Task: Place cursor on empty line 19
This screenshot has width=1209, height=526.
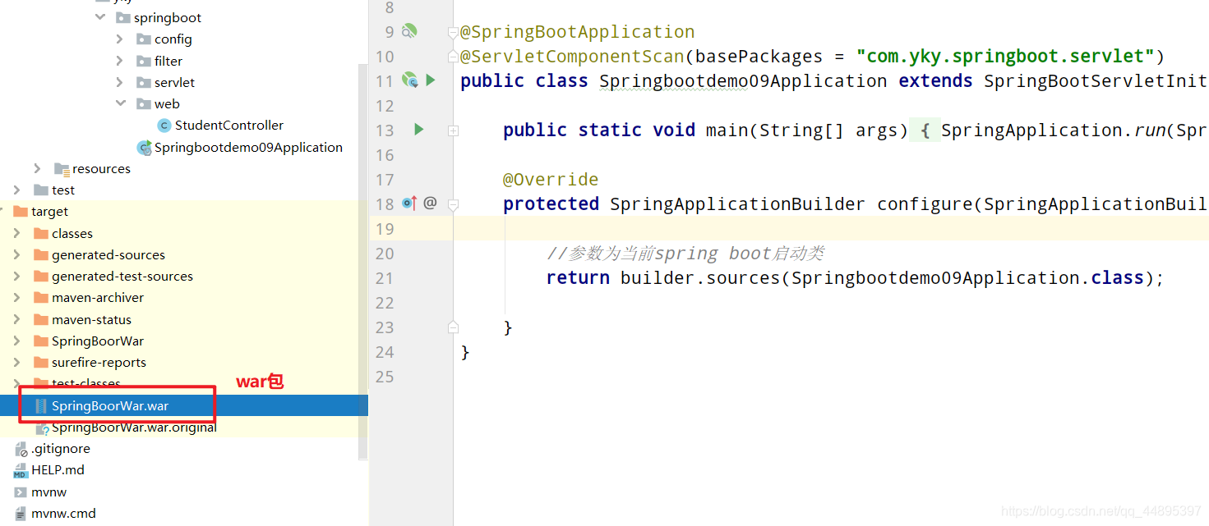Action: pyautogui.click(x=830, y=228)
